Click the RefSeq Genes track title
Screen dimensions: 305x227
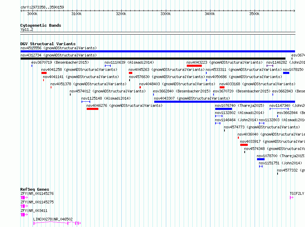tap(35, 189)
